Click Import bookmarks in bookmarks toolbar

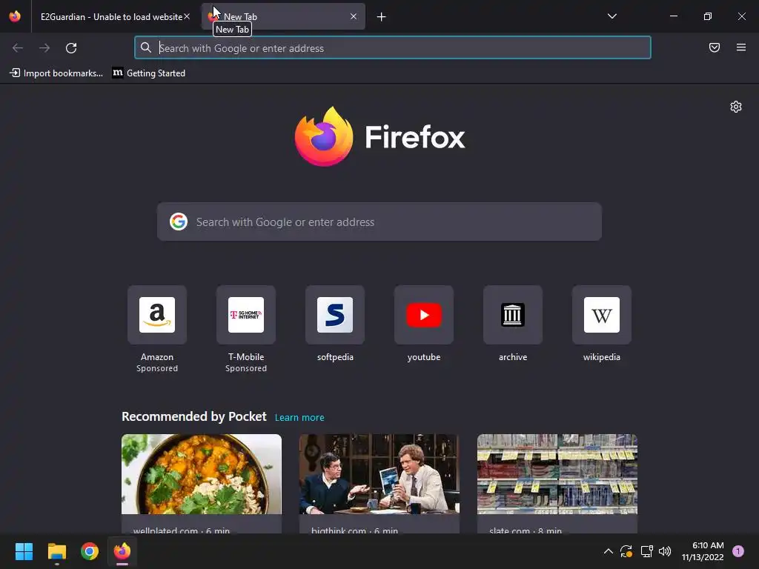(56, 73)
